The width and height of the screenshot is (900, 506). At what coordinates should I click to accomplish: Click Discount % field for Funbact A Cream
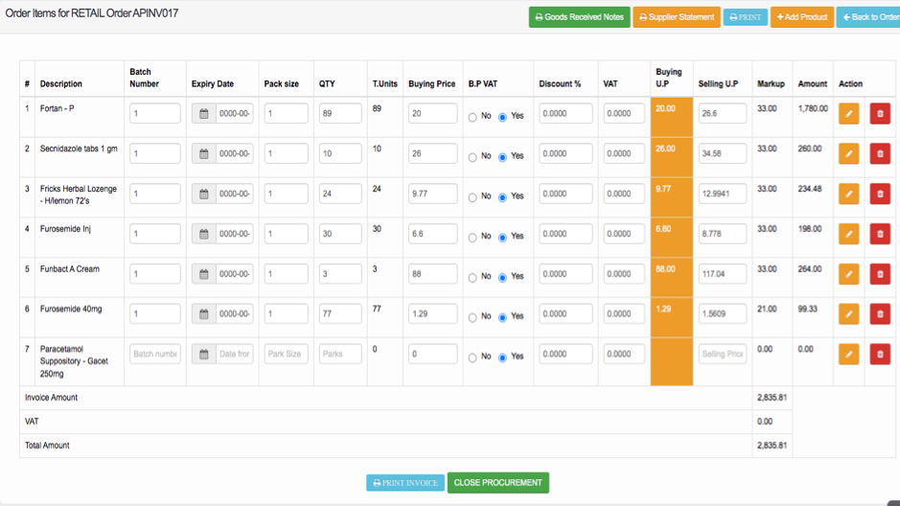click(x=565, y=274)
